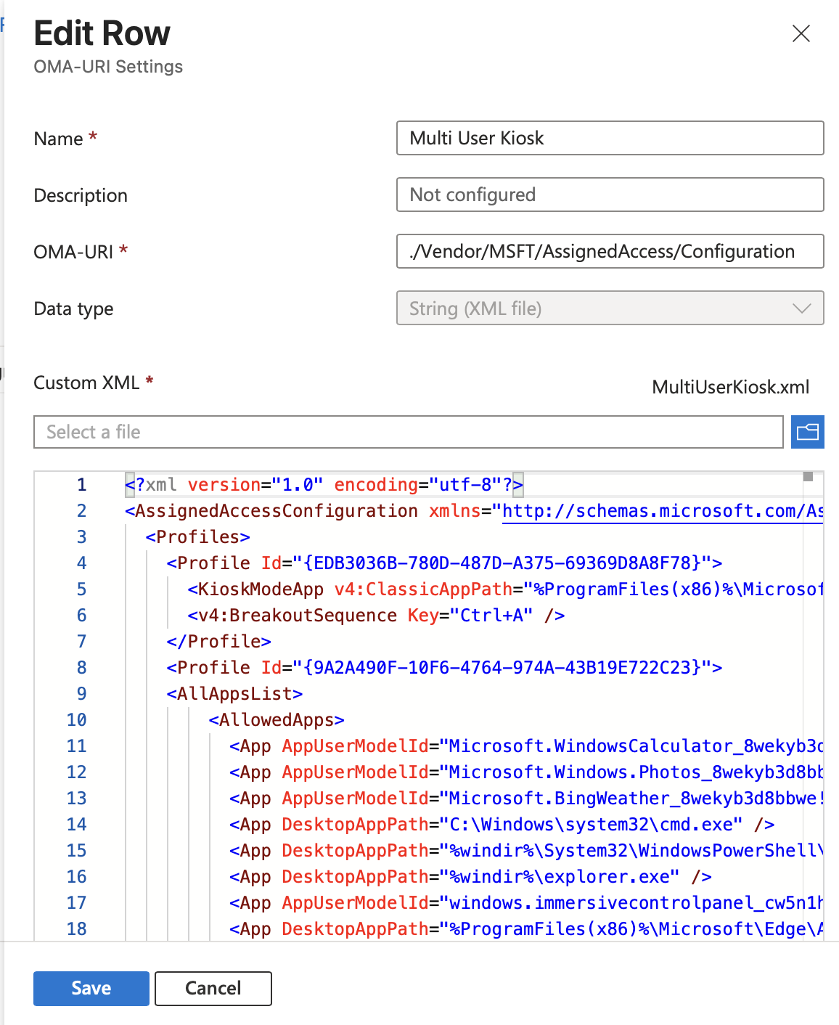839x1025 pixels.
Task: Click the Select a file field
Action: 408,432
